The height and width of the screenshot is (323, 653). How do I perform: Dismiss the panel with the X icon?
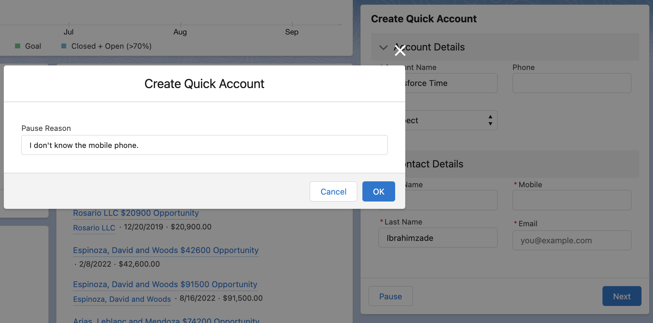(400, 50)
